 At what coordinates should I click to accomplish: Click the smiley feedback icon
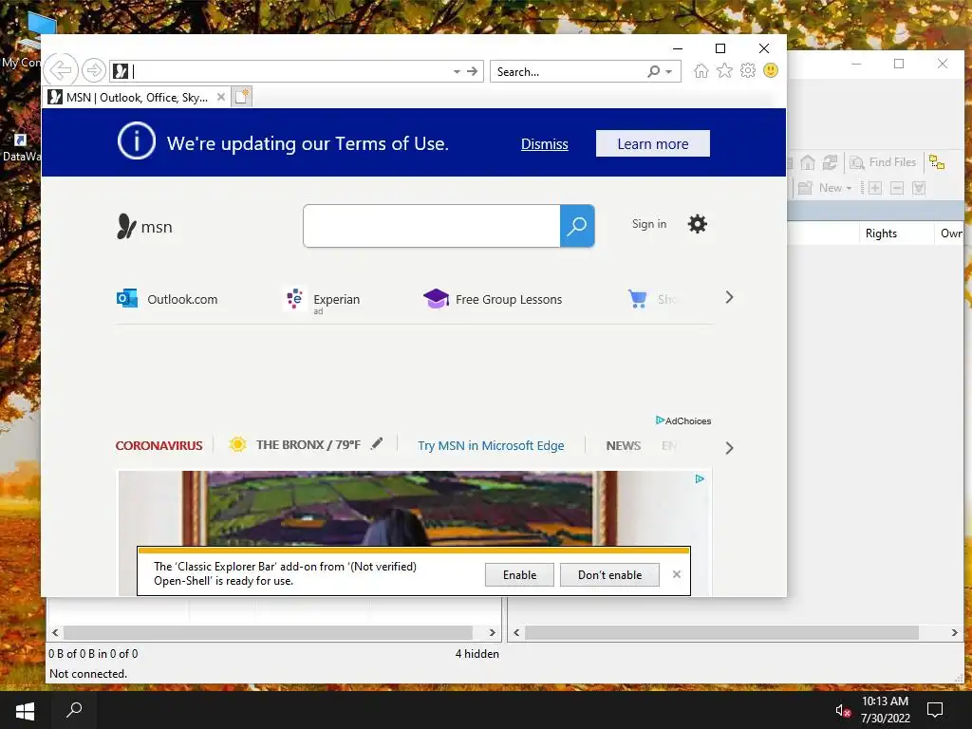tap(771, 70)
